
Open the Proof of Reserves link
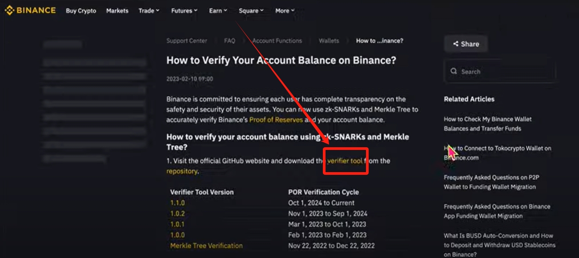pos(276,120)
